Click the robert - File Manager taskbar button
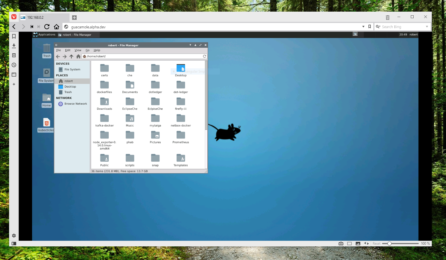Screen dimensions: 446x260 (78, 35)
